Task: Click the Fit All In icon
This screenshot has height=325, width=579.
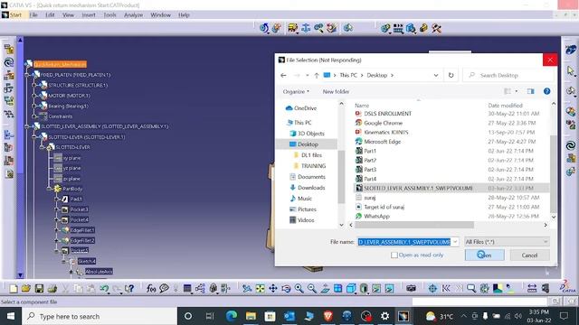Action: pyautogui.click(x=260, y=289)
